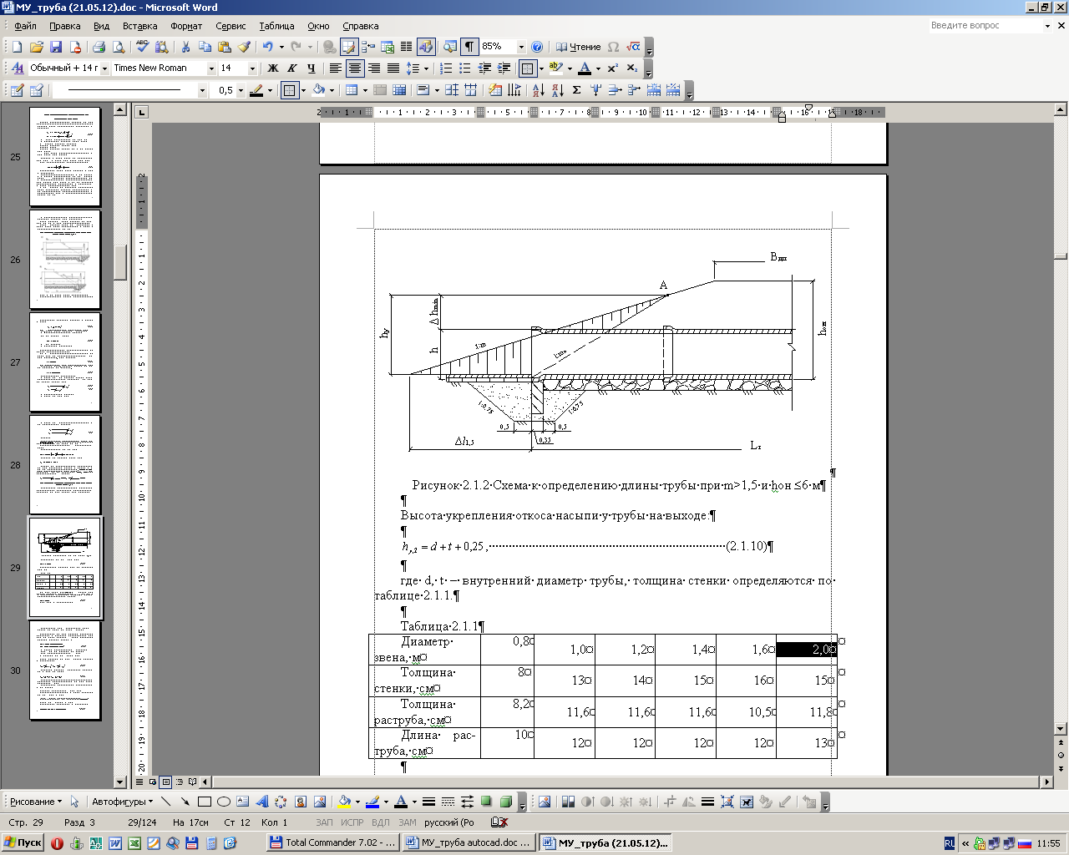The height and width of the screenshot is (855, 1069).
Task: Open the line style dropdown
Action: (201, 90)
